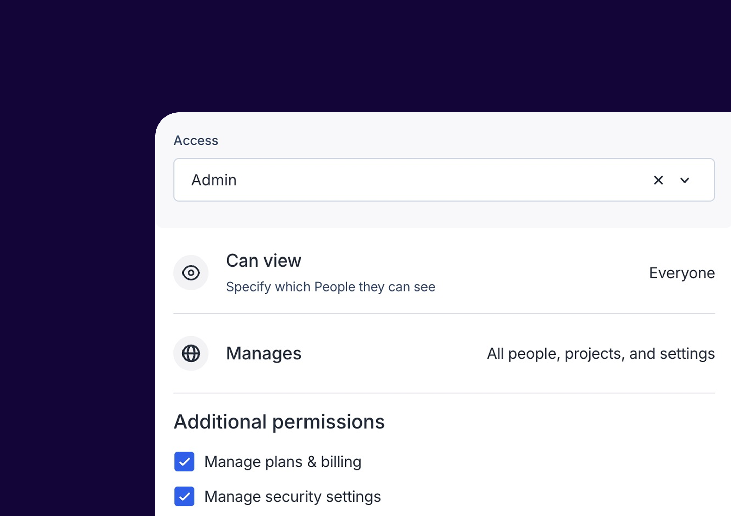Click the circular icon left of Can view
This screenshot has width=731, height=516.
(x=191, y=273)
